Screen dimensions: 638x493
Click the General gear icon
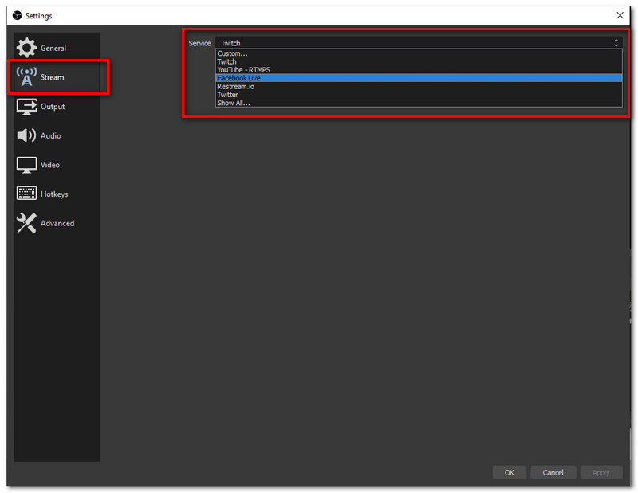(26, 48)
